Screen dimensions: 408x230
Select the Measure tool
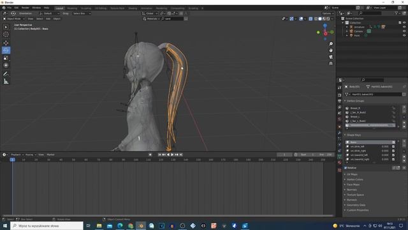tap(6, 82)
